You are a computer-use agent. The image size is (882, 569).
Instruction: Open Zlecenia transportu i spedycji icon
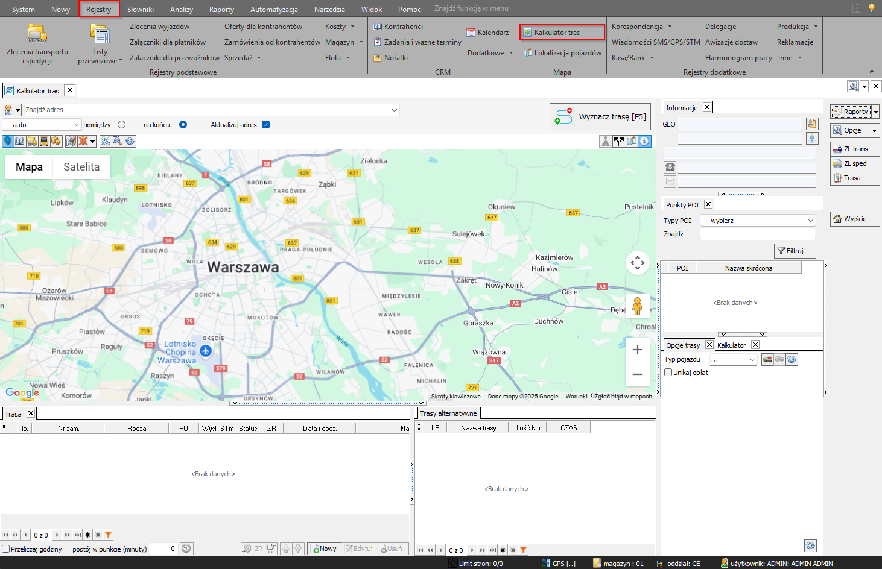click(37, 34)
